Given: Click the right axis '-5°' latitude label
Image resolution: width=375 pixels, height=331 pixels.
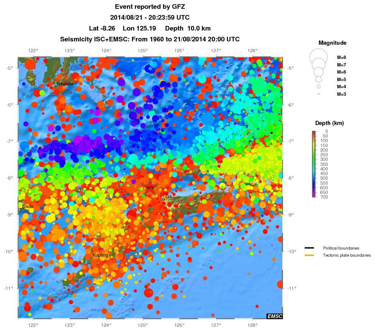Looking at the screenshot, I should click(291, 68).
